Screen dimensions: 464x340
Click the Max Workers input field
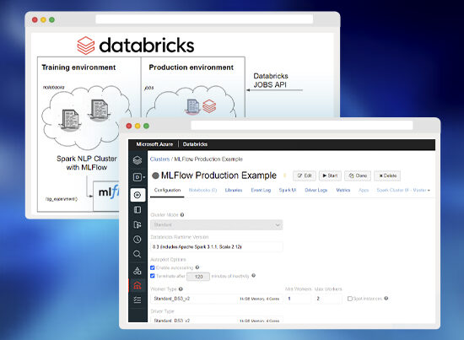(327, 299)
